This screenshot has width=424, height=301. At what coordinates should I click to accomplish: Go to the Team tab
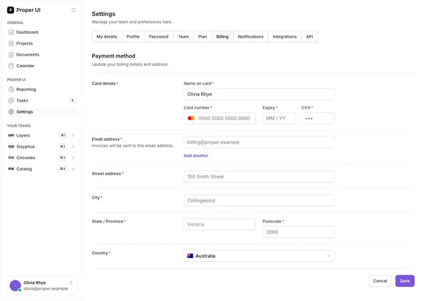click(184, 36)
